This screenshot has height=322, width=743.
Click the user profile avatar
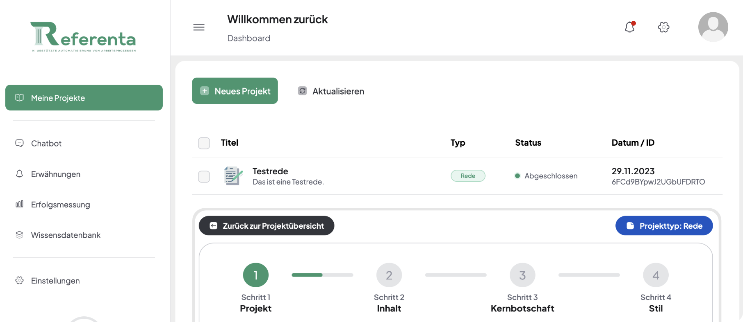point(713,27)
